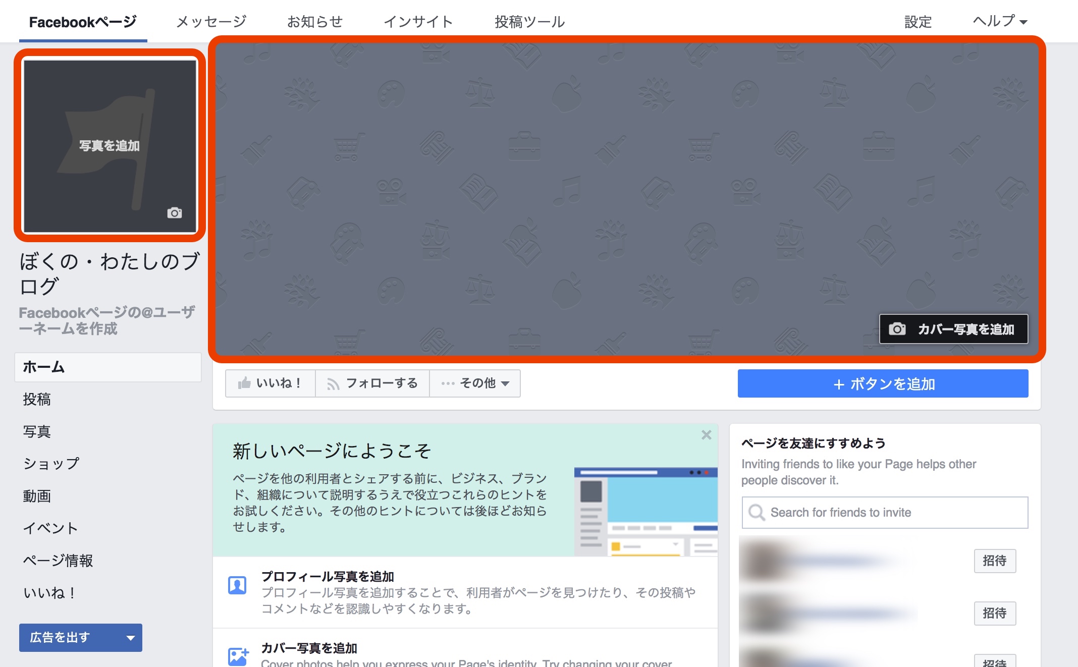Expand the その他 dropdown
This screenshot has height=667, width=1078.
(475, 383)
